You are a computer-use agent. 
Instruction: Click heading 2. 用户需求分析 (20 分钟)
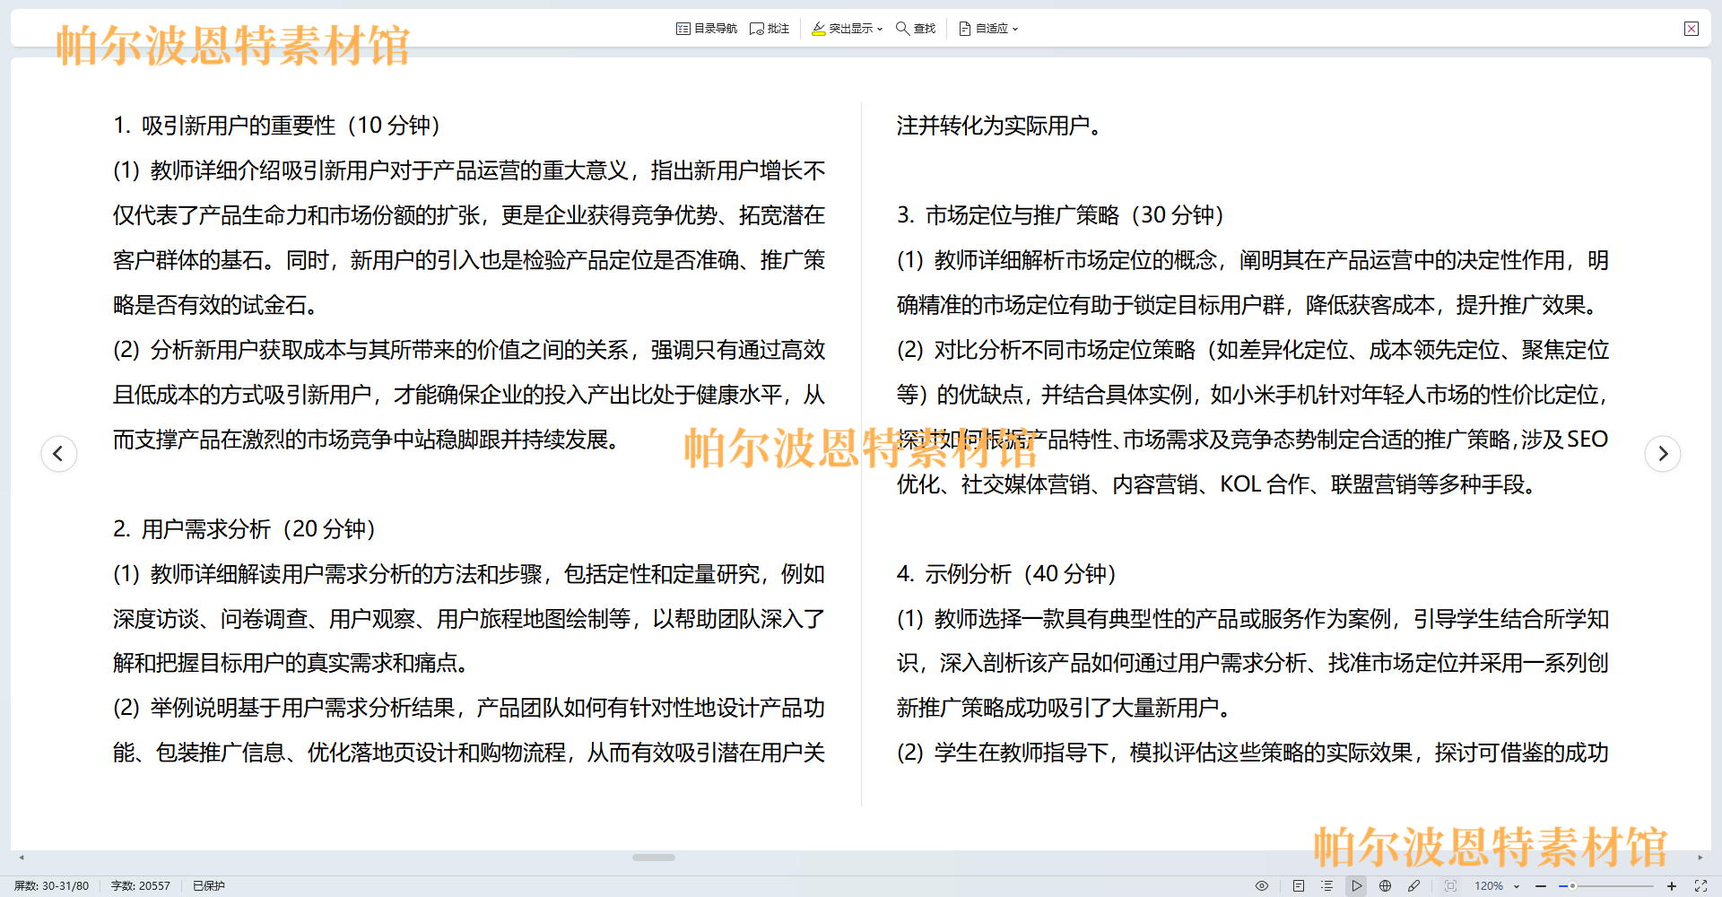(244, 529)
